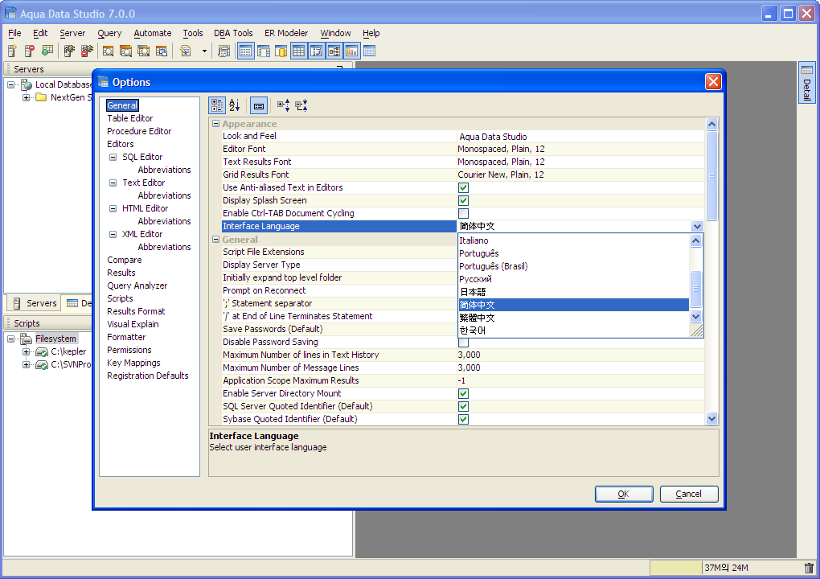Collapse the SQL Editor tree node
The width and height of the screenshot is (820, 579).
113,157
